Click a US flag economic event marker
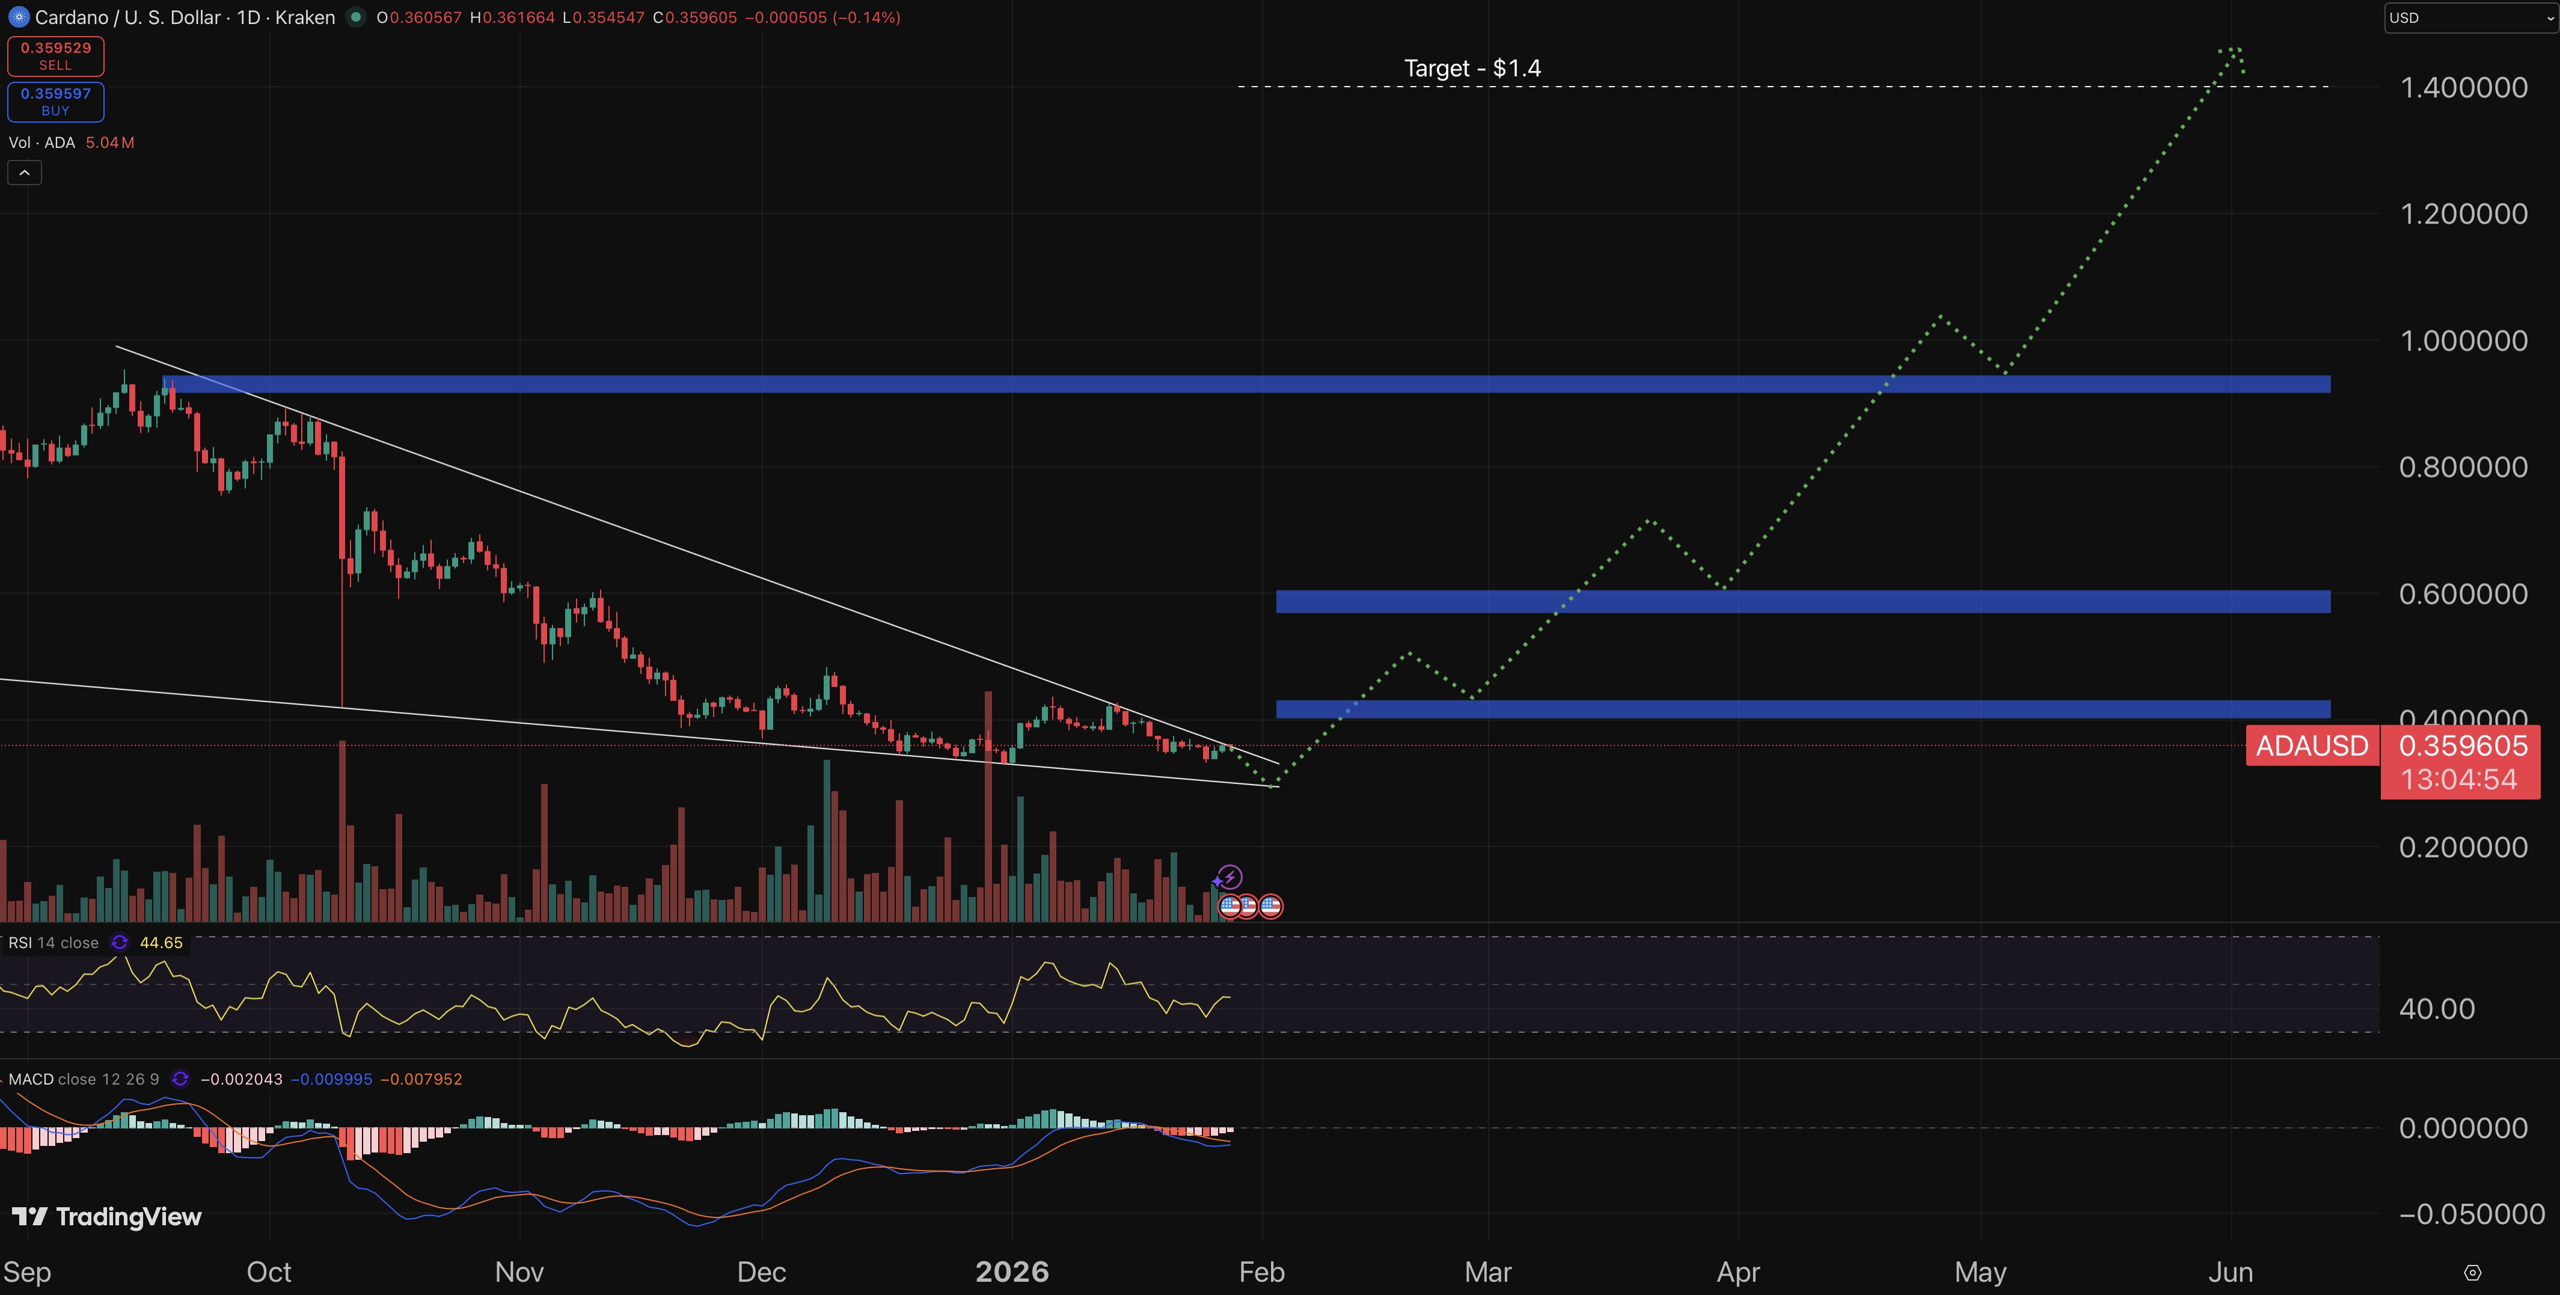This screenshot has height=1295, width=2560. click(1230, 905)
